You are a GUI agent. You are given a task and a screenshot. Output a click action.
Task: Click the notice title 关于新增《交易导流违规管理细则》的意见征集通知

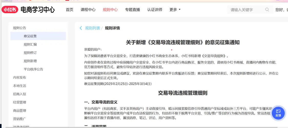[x=183, y=42]
